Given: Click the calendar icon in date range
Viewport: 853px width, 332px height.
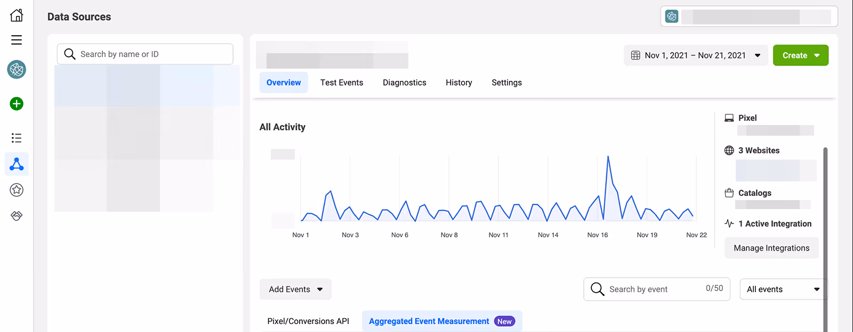Looking at the screenshot, I should (635, 55).
